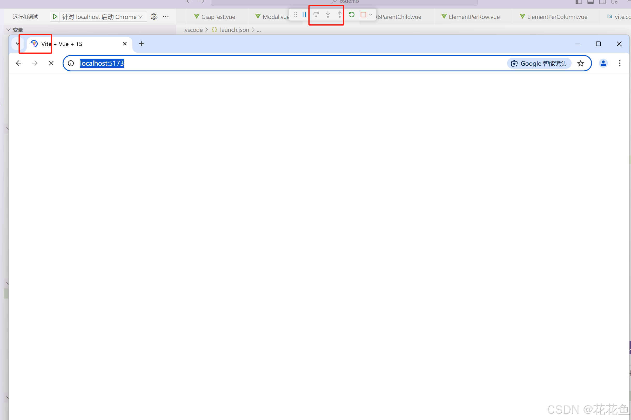Stop the debug session
The image size is (631, 420).
pyautogui.click(x=363, y=15)
